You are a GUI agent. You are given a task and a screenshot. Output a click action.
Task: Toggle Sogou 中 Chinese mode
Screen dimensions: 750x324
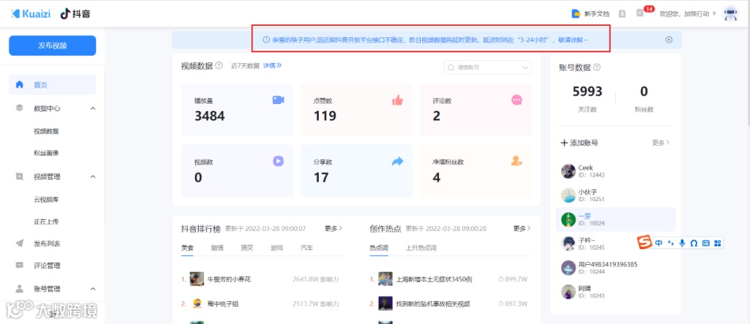659,244
